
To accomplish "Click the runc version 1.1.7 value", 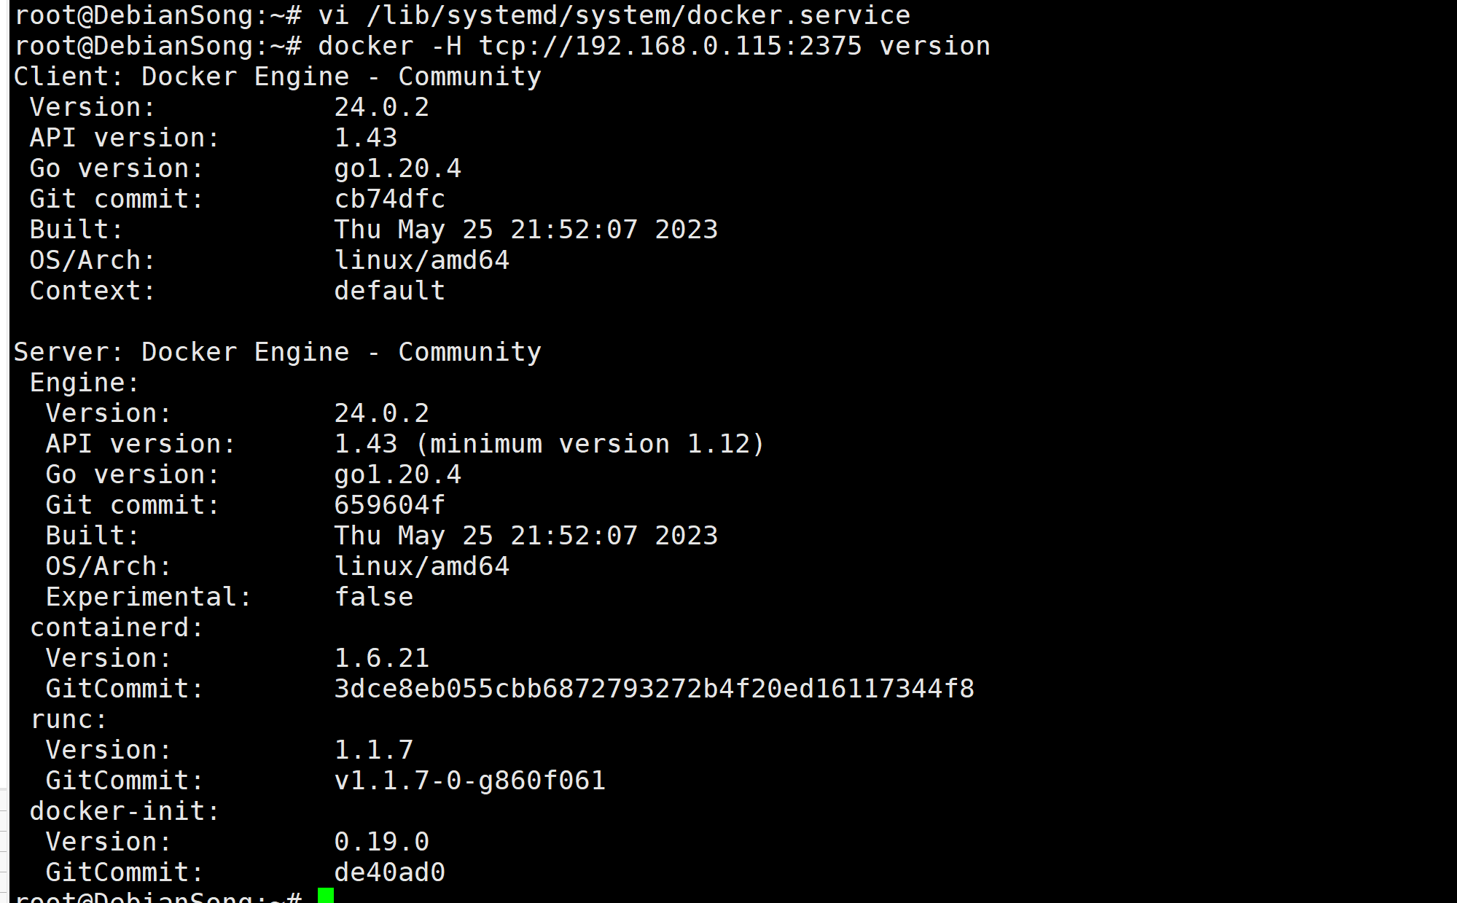I will coord(373,750).
